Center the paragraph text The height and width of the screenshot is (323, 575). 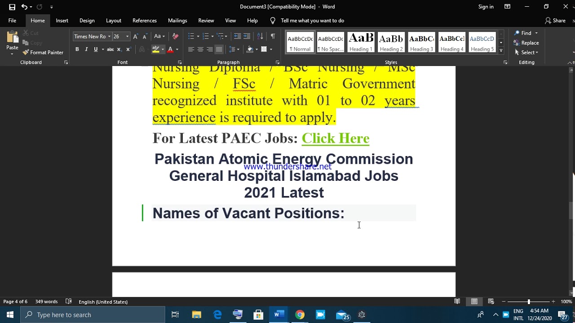200,49
